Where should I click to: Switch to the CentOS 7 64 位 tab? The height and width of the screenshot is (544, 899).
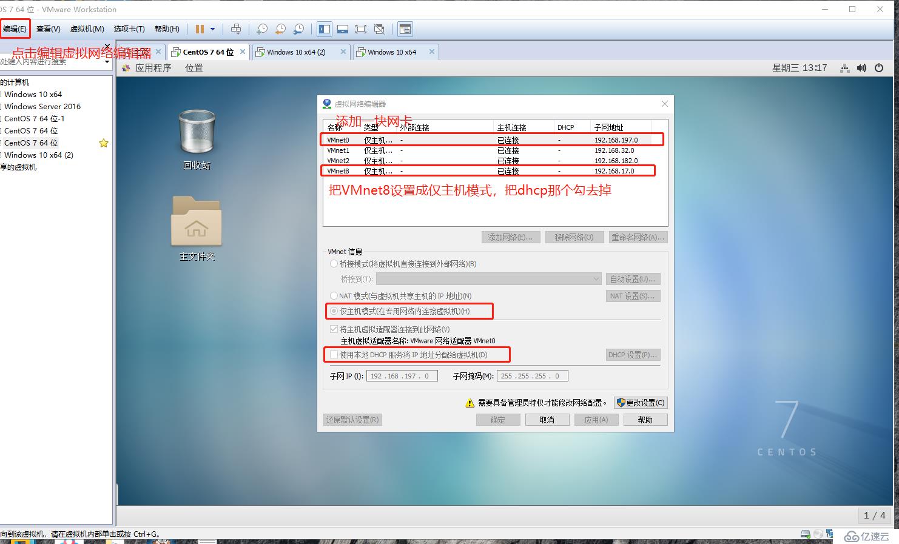208,52
